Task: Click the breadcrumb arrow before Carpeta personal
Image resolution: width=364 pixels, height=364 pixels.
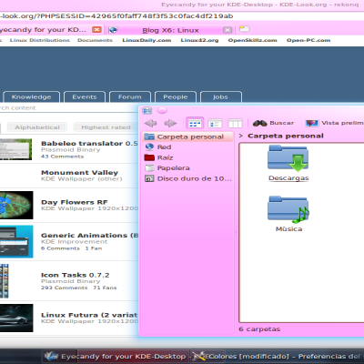Action: coord(241,136)
